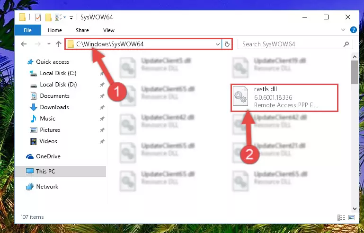
Task: Click the rastls.dll file name
Action: 266,89
